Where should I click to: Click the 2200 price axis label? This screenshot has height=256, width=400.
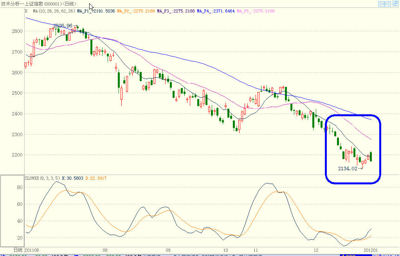click(17, 155)
